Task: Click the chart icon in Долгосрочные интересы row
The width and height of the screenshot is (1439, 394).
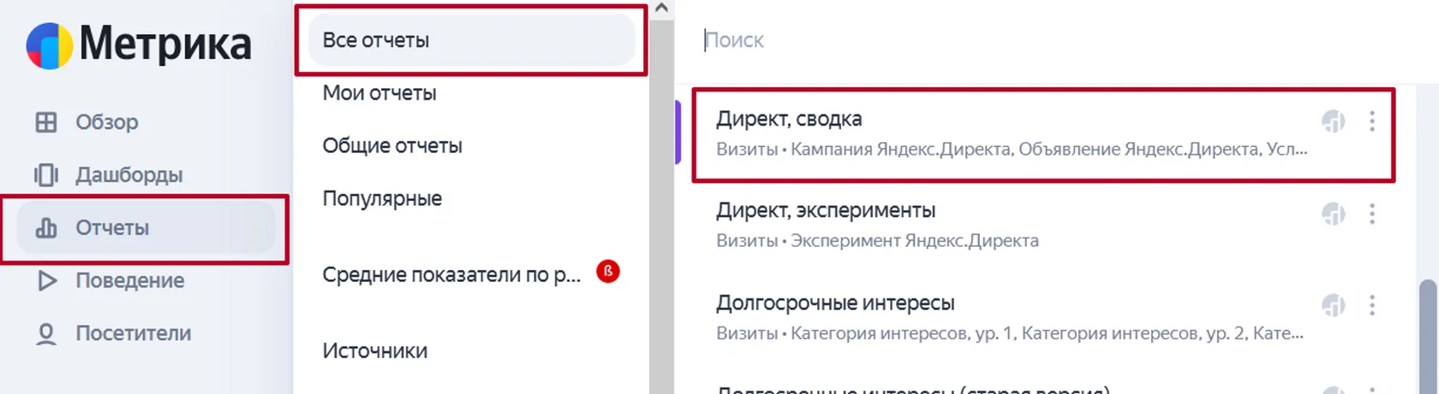Action: [1334, 305]
